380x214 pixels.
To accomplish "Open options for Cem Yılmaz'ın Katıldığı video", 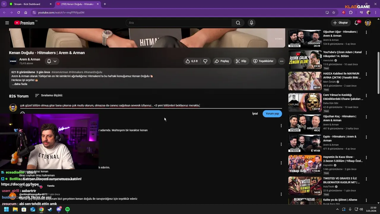I will [x=366, y=95].
